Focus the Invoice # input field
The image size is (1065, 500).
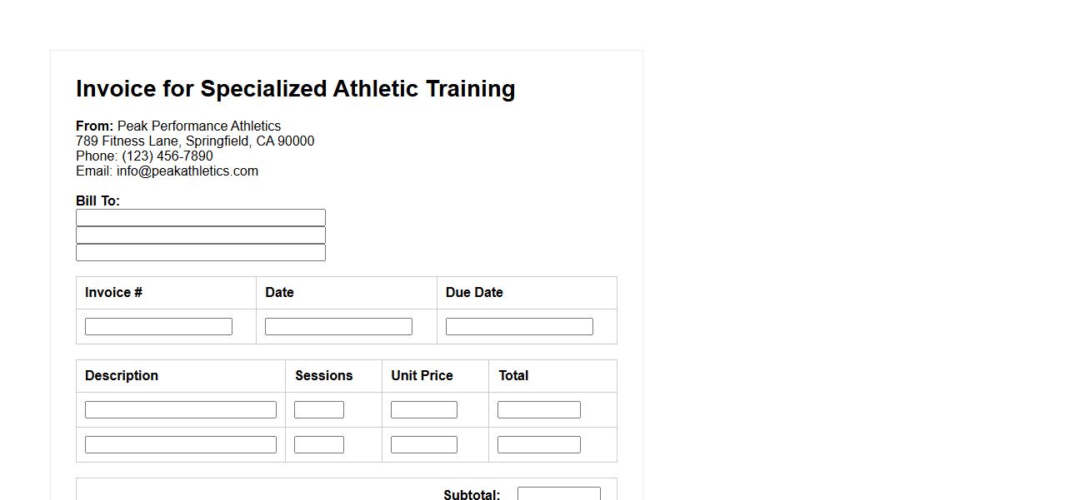[158, 327]
